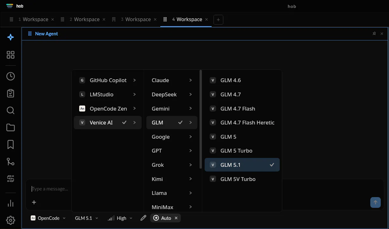
Task: Select the checked GLM 5.1 model
Action: pos(242,165)
